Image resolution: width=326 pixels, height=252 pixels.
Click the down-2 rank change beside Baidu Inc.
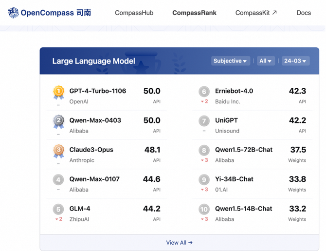pos(204,101)
